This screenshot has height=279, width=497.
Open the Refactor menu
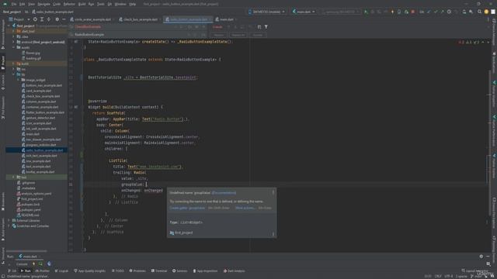point(69,4)
